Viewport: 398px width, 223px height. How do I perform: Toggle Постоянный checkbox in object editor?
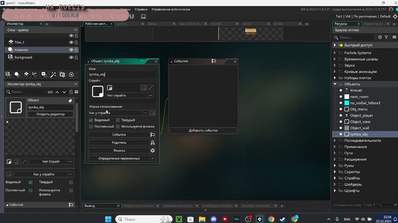(x=91, y=126)
